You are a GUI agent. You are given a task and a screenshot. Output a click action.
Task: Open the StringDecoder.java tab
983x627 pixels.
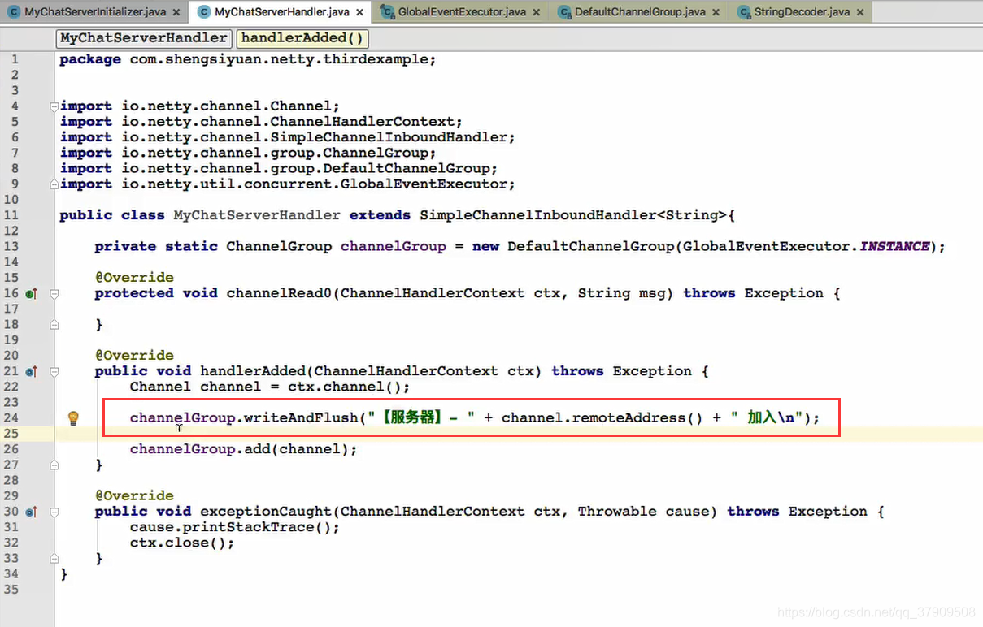(802, 12)
